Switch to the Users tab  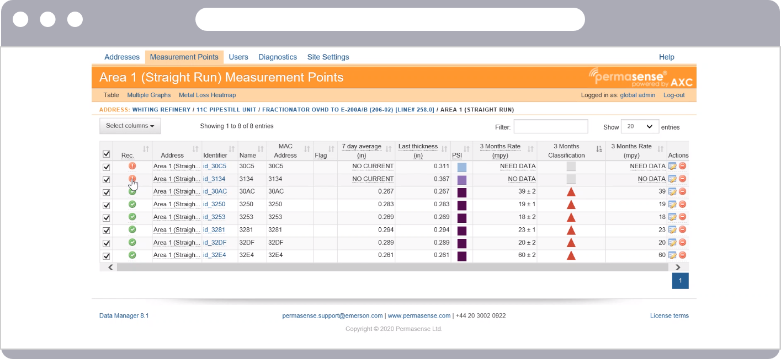pyautogui.click(x=238, y=57)
